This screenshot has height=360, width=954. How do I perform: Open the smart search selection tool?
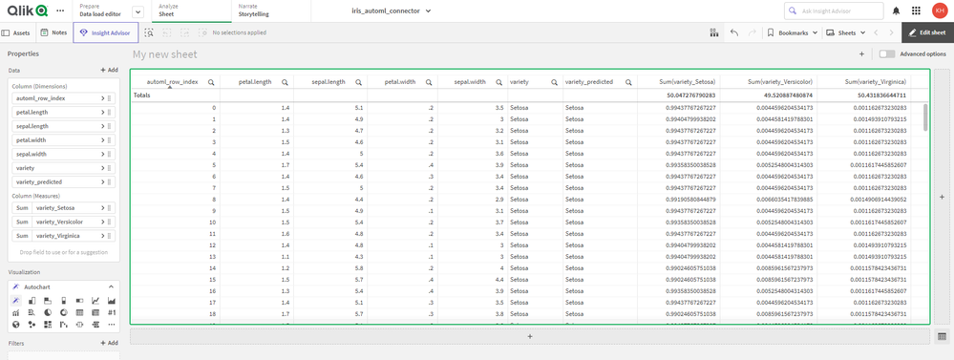(149, 32)
